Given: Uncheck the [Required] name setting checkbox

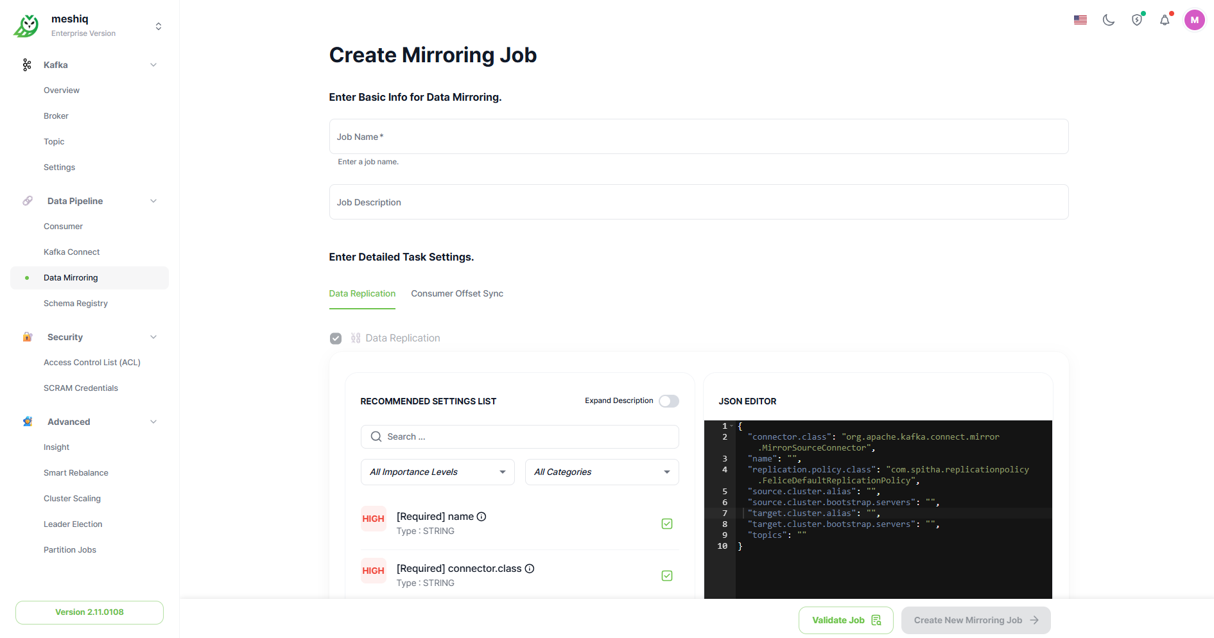Looking at the screenshot, I should [667, 524].
